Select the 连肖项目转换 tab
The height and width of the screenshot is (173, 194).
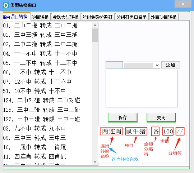point(15,17)
